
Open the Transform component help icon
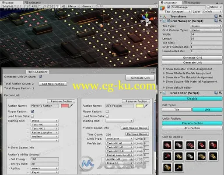pyautogui.click(x=216, y=16)
